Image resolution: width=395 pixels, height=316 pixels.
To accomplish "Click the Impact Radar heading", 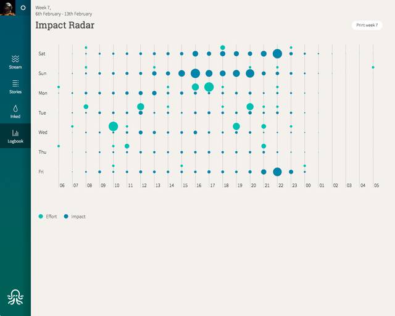I will click(65, 25).
